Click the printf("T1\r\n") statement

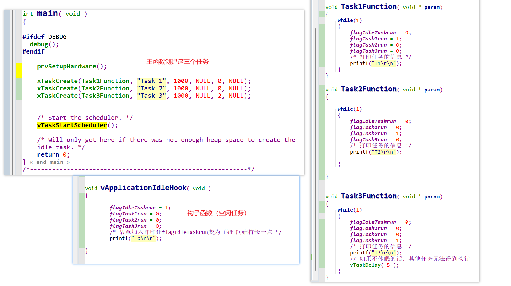pyautogui.click(x=376, y=63)
